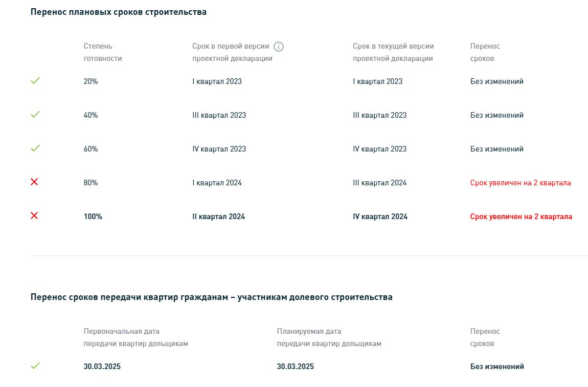
Task: Click the 'Первоначальная дата' column header
Action: [135, 337]
